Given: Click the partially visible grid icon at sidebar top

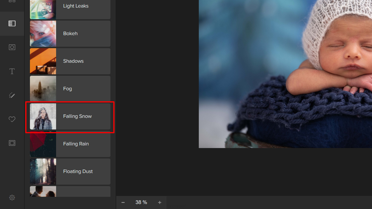Looking at the screenshot, I should point(12,1).
